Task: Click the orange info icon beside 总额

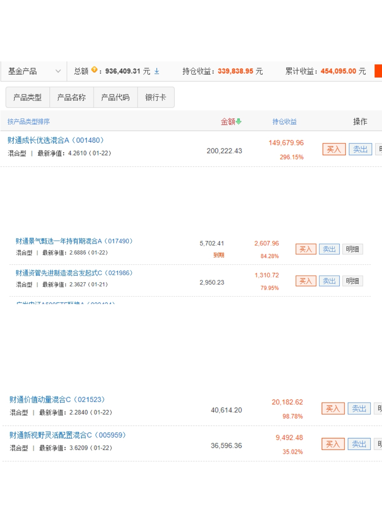Action: 94,69
